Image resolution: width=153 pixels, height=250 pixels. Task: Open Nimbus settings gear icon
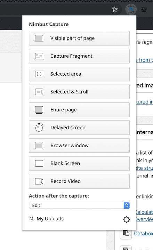pos(127,219)
